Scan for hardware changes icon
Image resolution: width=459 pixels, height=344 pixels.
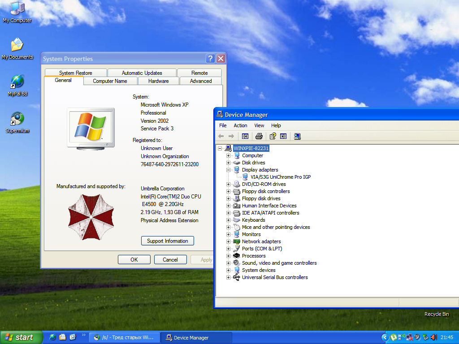(297, 136)
